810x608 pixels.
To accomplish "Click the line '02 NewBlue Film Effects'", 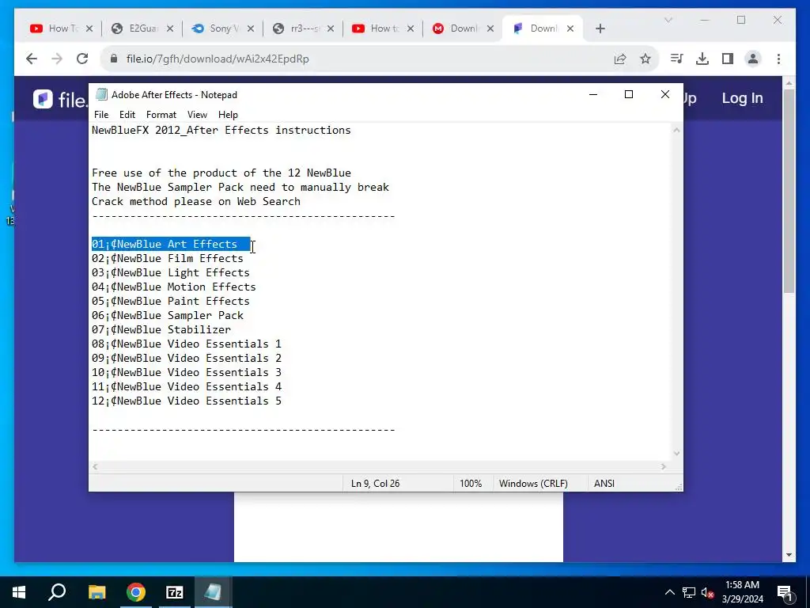I will point(168,259).
